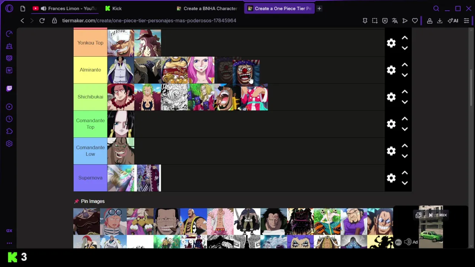The height and width of the screenshot is (267, 475).
Task: Open the tab search magnifier
Action: (x=436, y=8)
